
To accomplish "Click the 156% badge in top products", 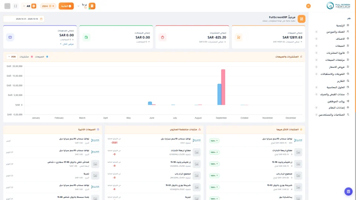I will [214, 141].
